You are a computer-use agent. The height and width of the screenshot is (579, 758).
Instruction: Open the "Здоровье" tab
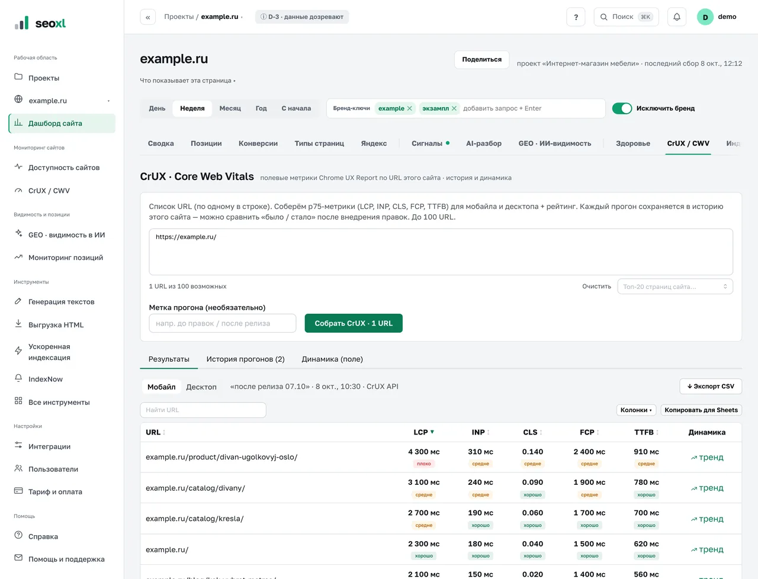632,143
